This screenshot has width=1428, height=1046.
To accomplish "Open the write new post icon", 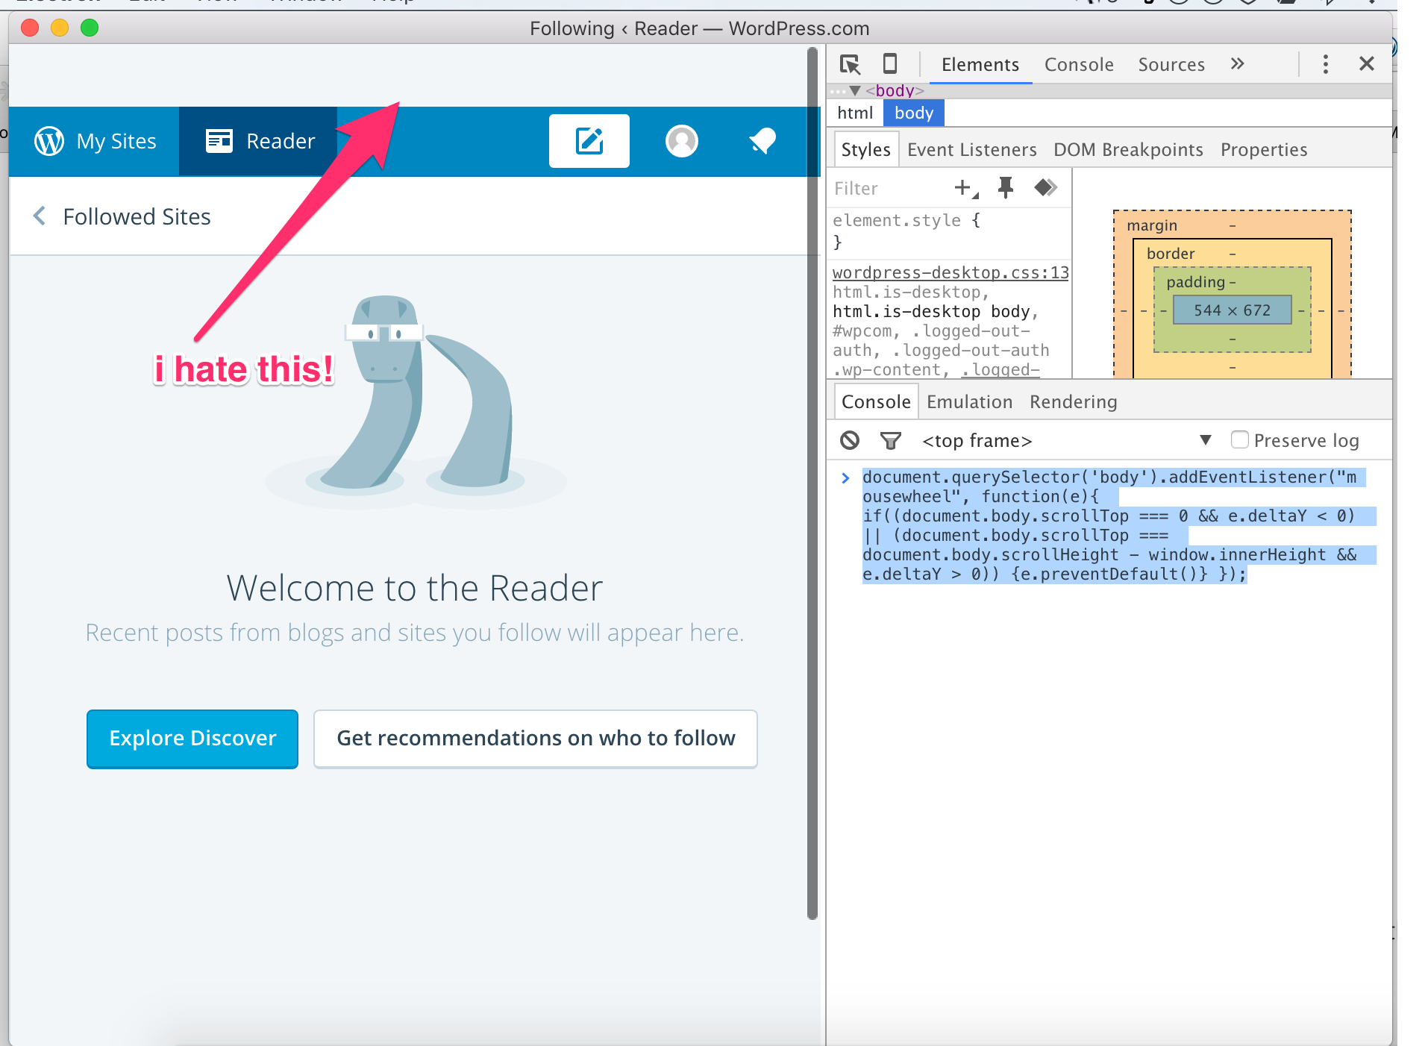I will coord(589,141).
